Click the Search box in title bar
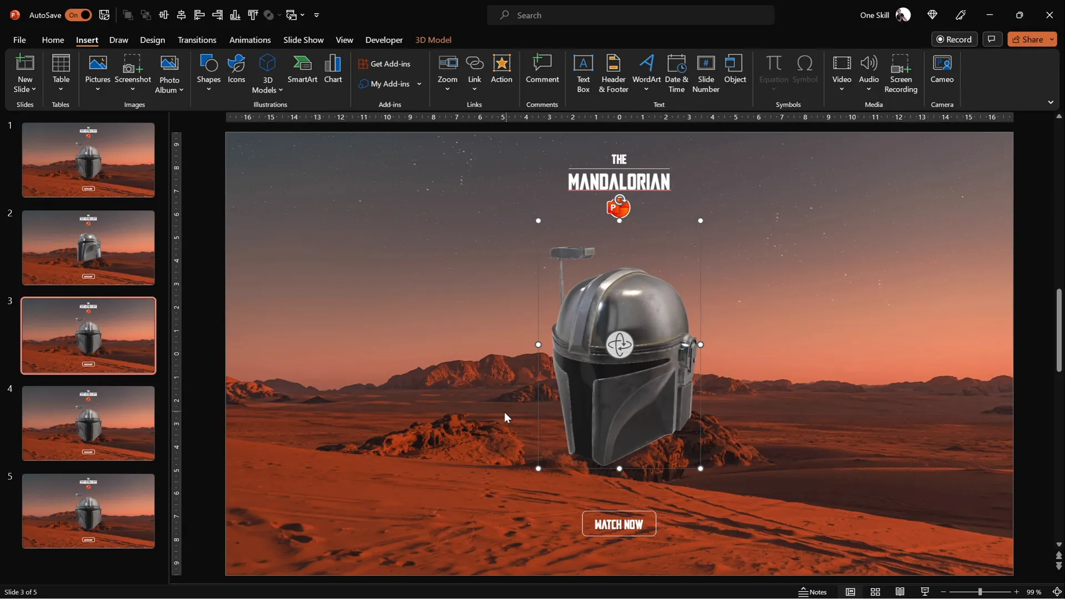This screenshot has width=1065, height=599. click(x=631, y=15)
